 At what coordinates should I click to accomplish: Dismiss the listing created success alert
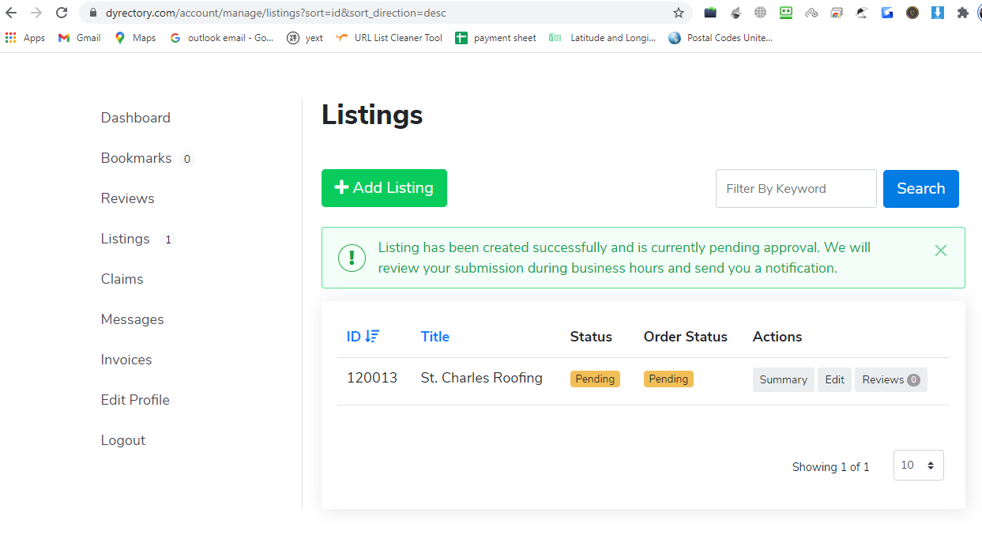click(940, 251)
